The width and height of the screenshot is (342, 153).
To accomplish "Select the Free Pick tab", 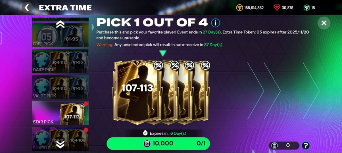I will 60,35.
